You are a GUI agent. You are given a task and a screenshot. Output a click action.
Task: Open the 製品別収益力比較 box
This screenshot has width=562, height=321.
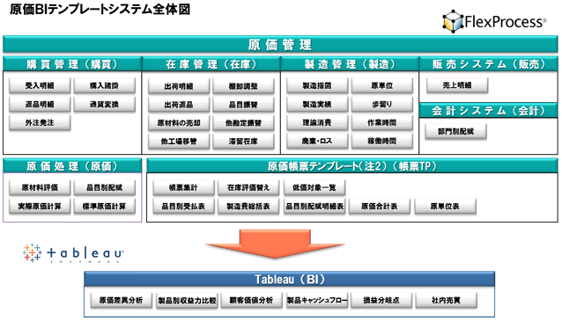point(187,301)
